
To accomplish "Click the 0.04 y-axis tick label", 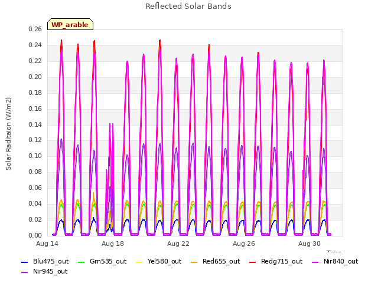I will (35, 203).
